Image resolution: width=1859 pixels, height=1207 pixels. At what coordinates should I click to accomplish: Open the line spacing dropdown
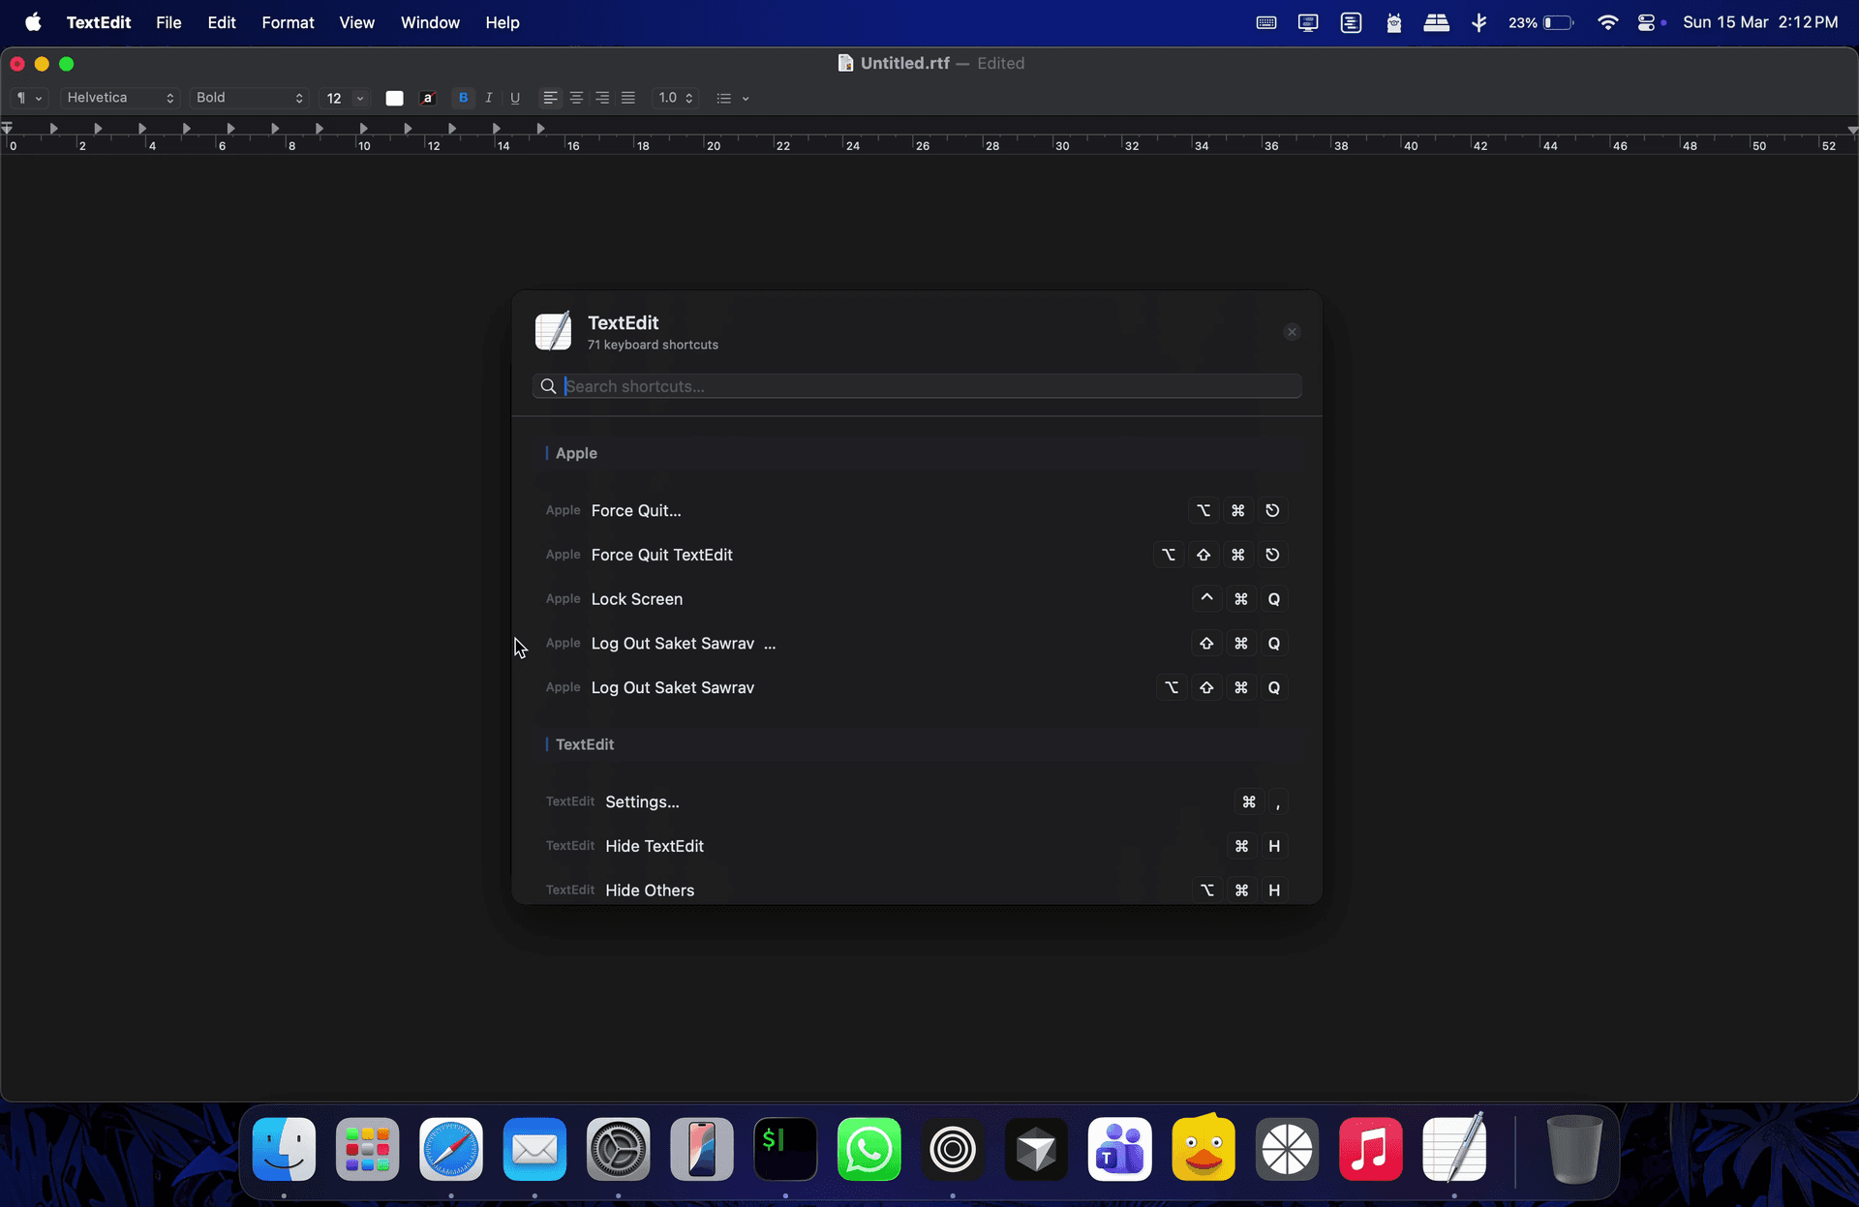pyautogui.click(x=676, y=97)
